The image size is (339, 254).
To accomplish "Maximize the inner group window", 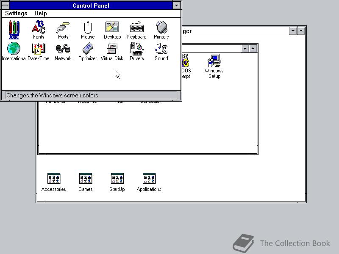I will tap(253, 49).
